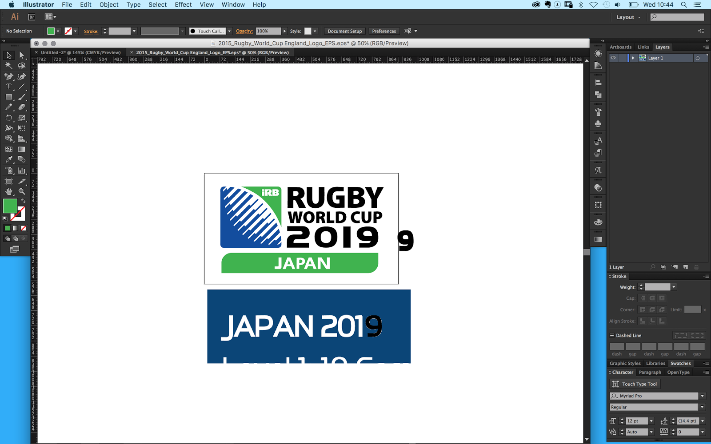711x444 pixels.
Task: Open the Myriad Pro font family dropdown
Action: 703,396
